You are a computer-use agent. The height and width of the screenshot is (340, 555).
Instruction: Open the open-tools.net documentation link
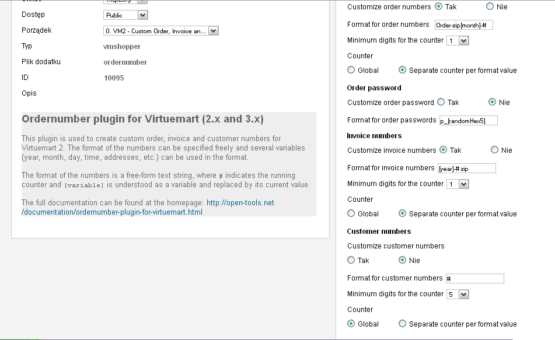tap(240, 203)
